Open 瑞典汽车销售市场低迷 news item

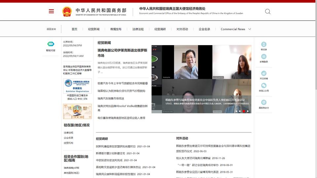pos(111,99)
